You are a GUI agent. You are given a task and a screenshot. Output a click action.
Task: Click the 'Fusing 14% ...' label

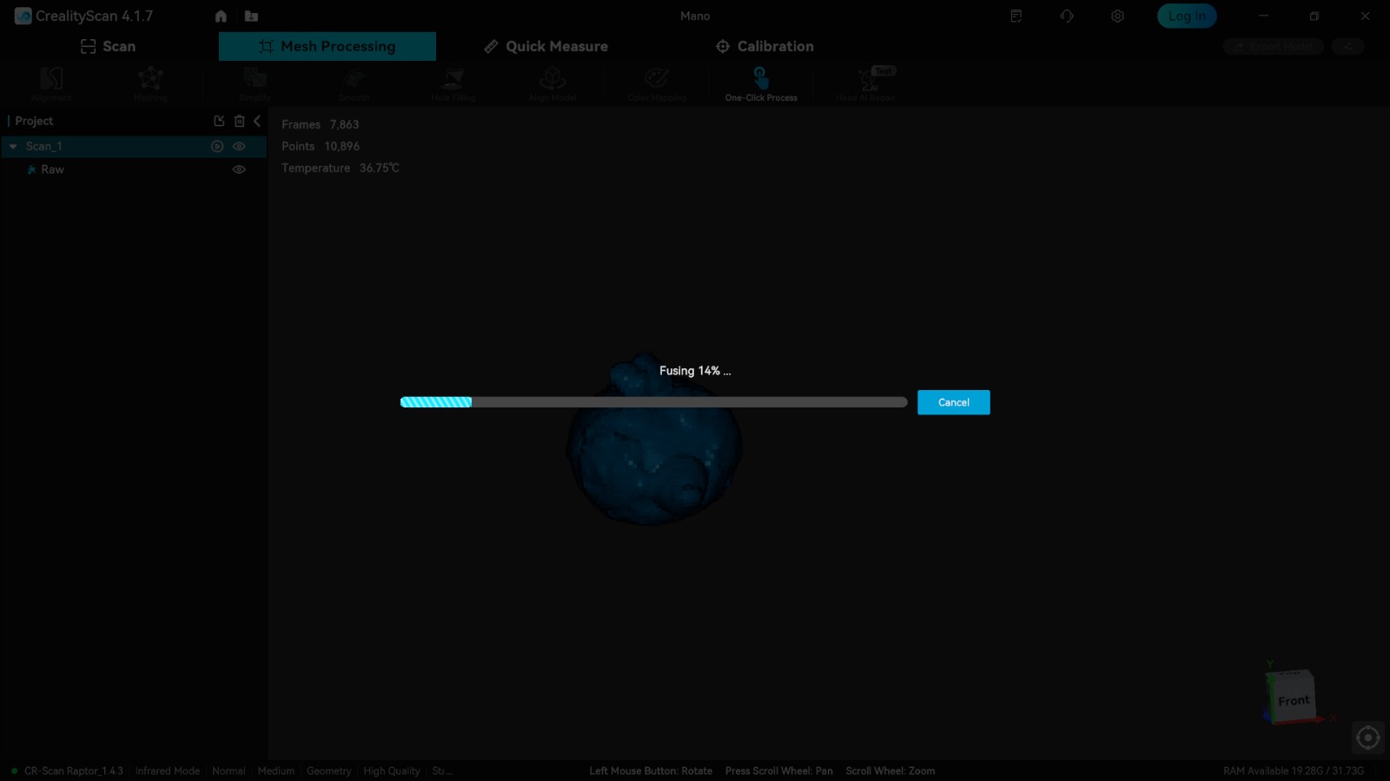coord(695,370)
